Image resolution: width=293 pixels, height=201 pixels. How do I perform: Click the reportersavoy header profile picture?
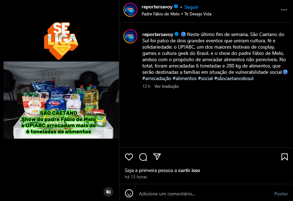(x=130, y=10)
